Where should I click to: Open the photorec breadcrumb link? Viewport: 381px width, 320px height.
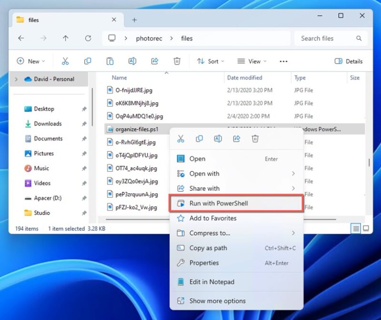point(149,38)
